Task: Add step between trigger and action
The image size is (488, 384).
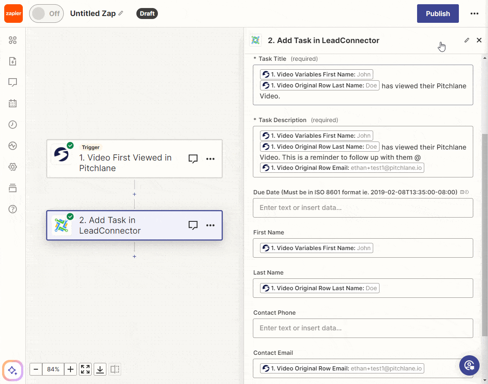Action: click(134, 194)
